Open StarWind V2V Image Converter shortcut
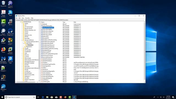This screenshot has width=176, height=99. (10, 32)
